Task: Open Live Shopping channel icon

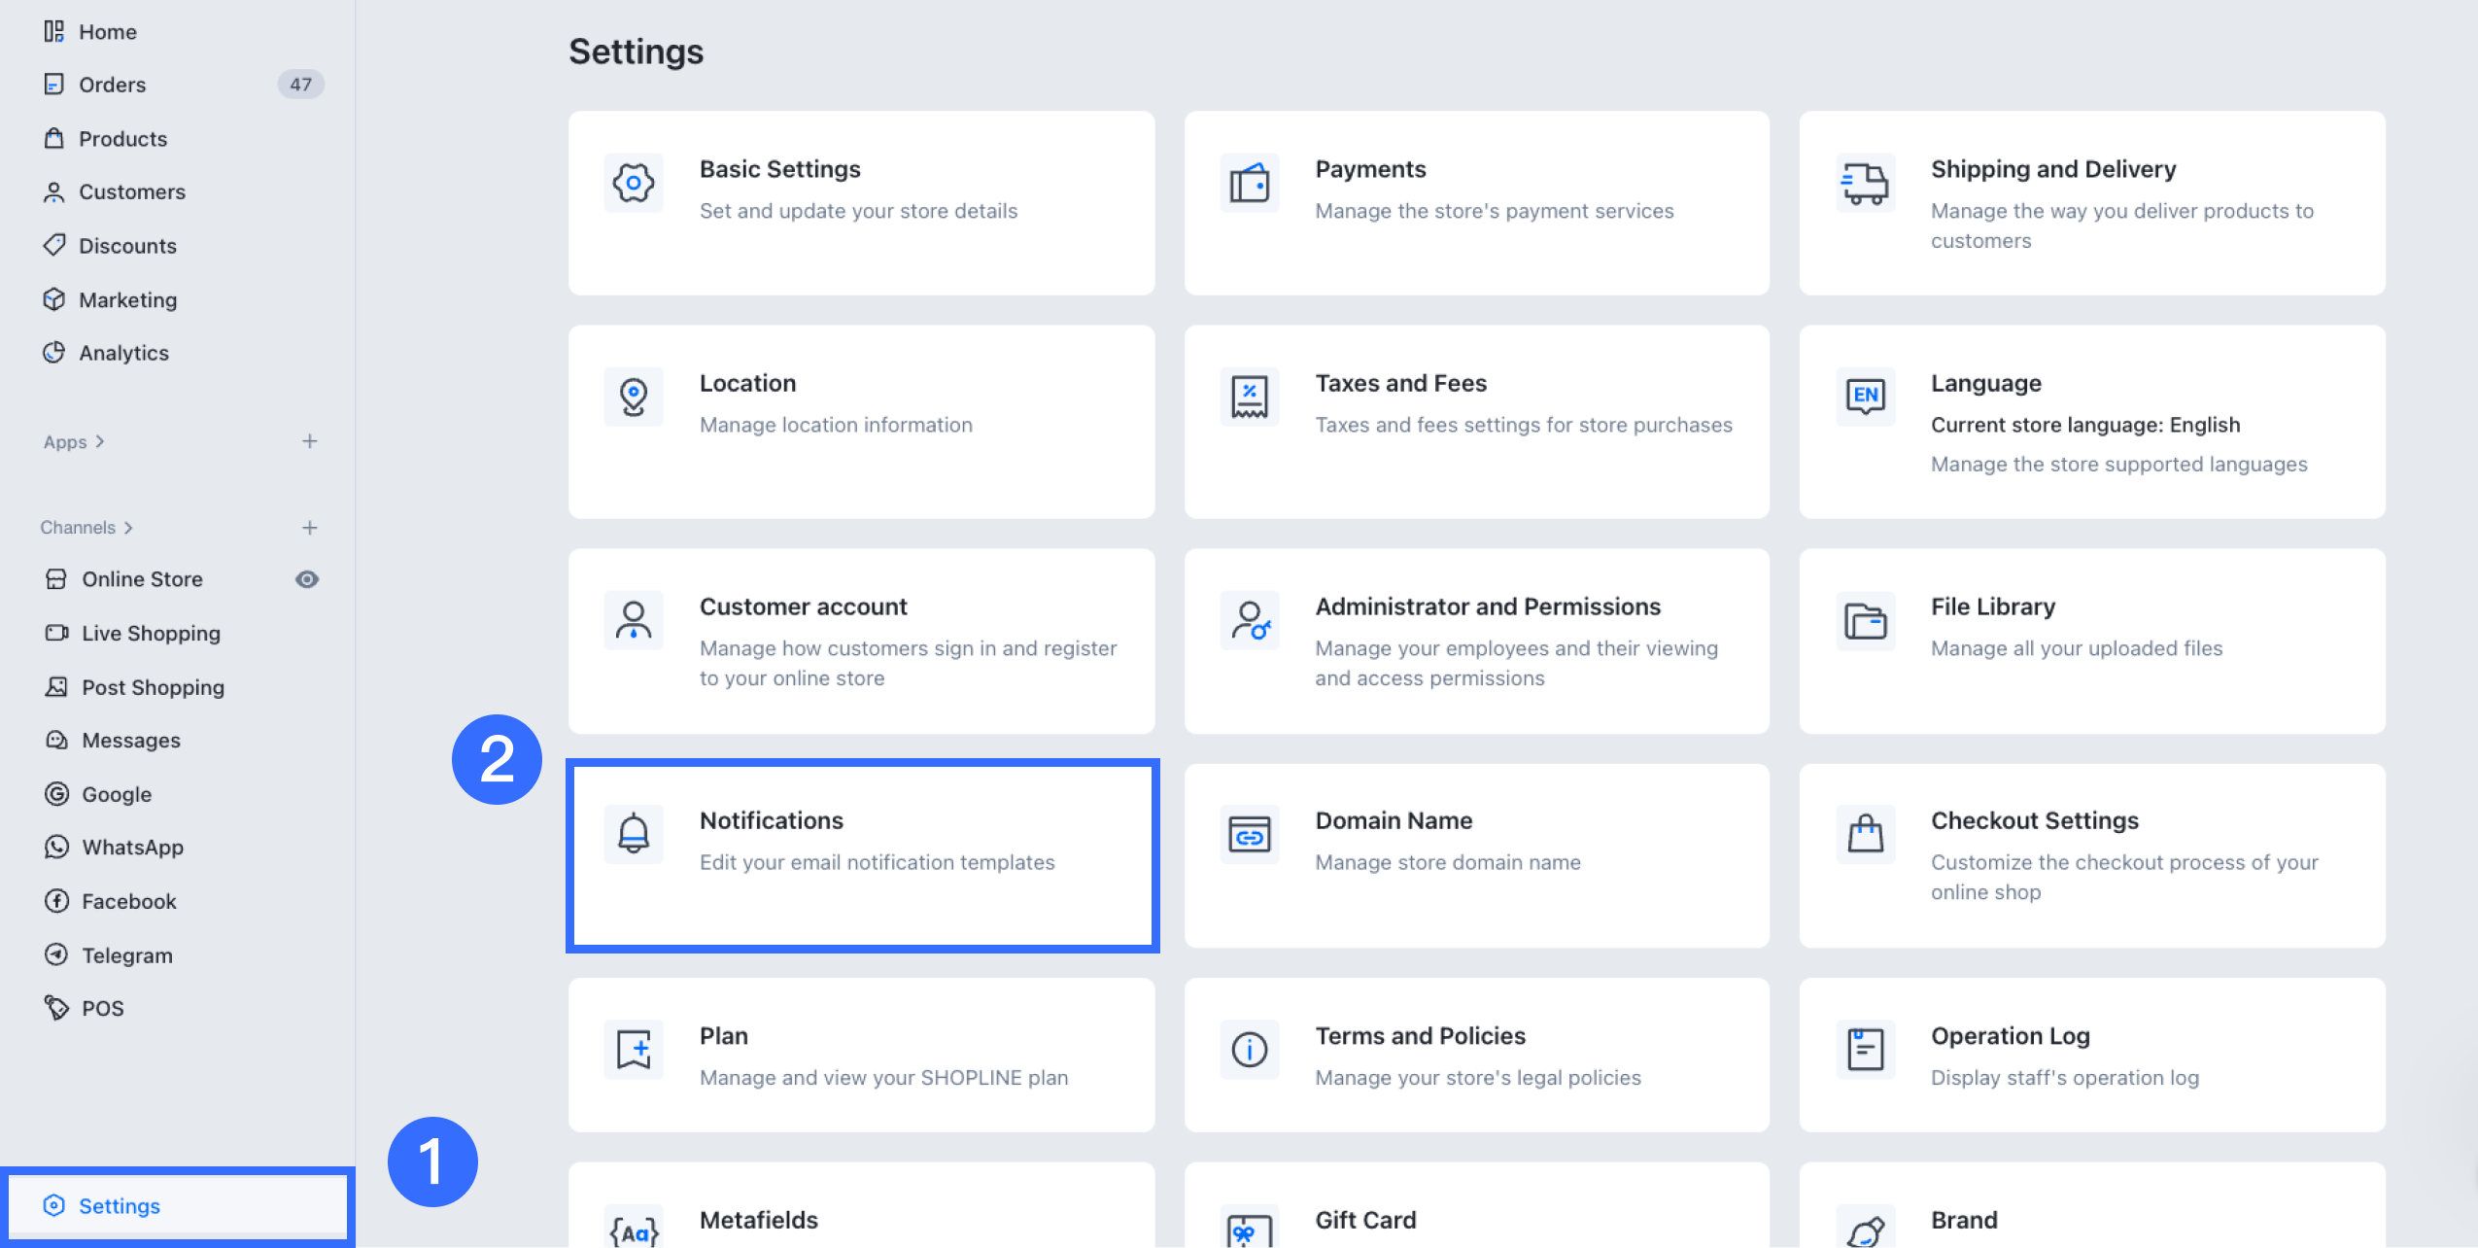Action: 56,633
